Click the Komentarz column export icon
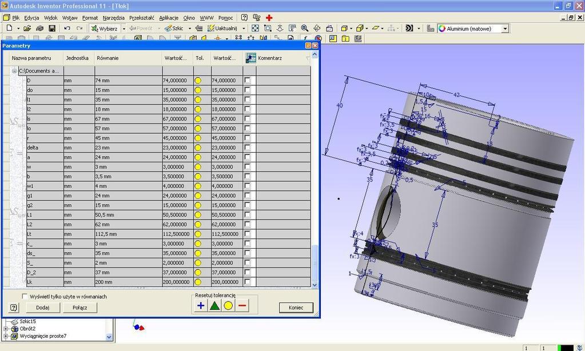Screen dimensions: 585x351 (x=250, y=58)
